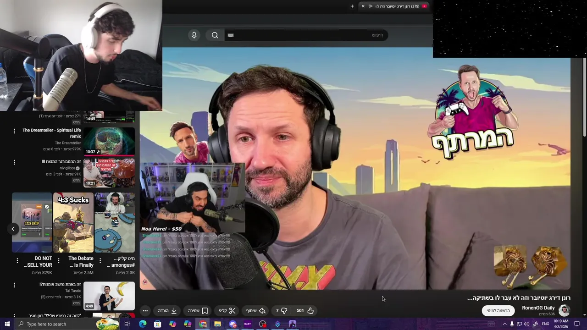Viewport: 587px width, 330px height.
Task: Switch to Google Chrome on the taskbar
Action: [203, 324]
